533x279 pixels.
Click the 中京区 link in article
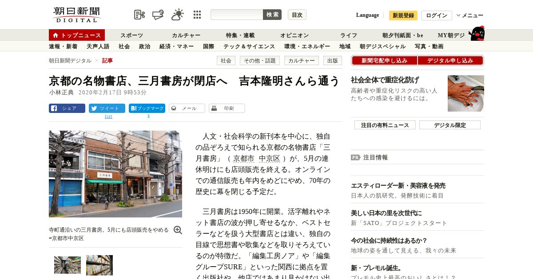(x=270, y=159)
